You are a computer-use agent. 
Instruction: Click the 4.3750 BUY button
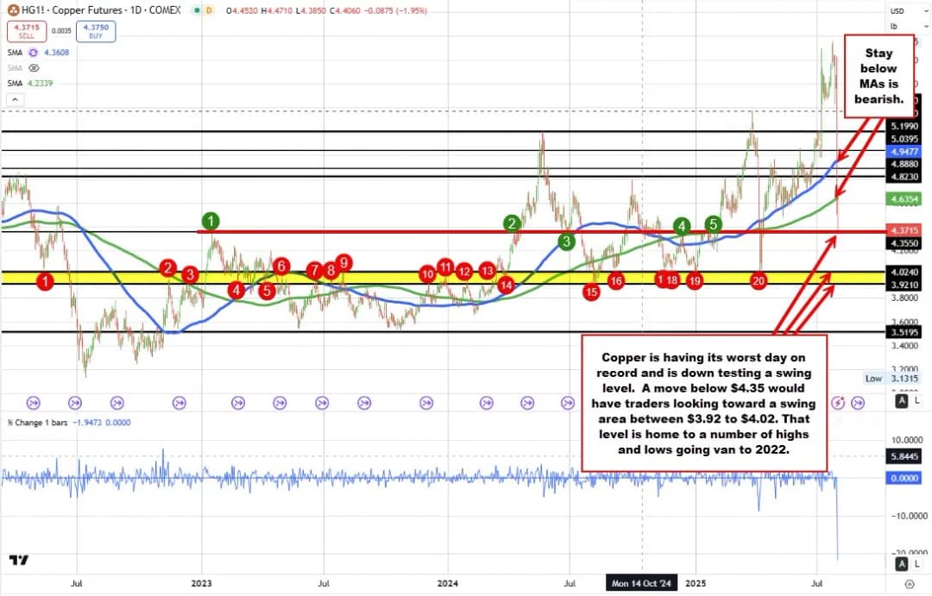[96, 32]
